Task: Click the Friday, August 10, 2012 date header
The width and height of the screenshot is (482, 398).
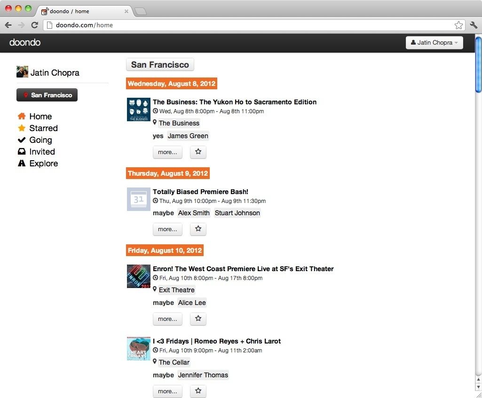Action: pyautogui.click(x=165, y=250)
